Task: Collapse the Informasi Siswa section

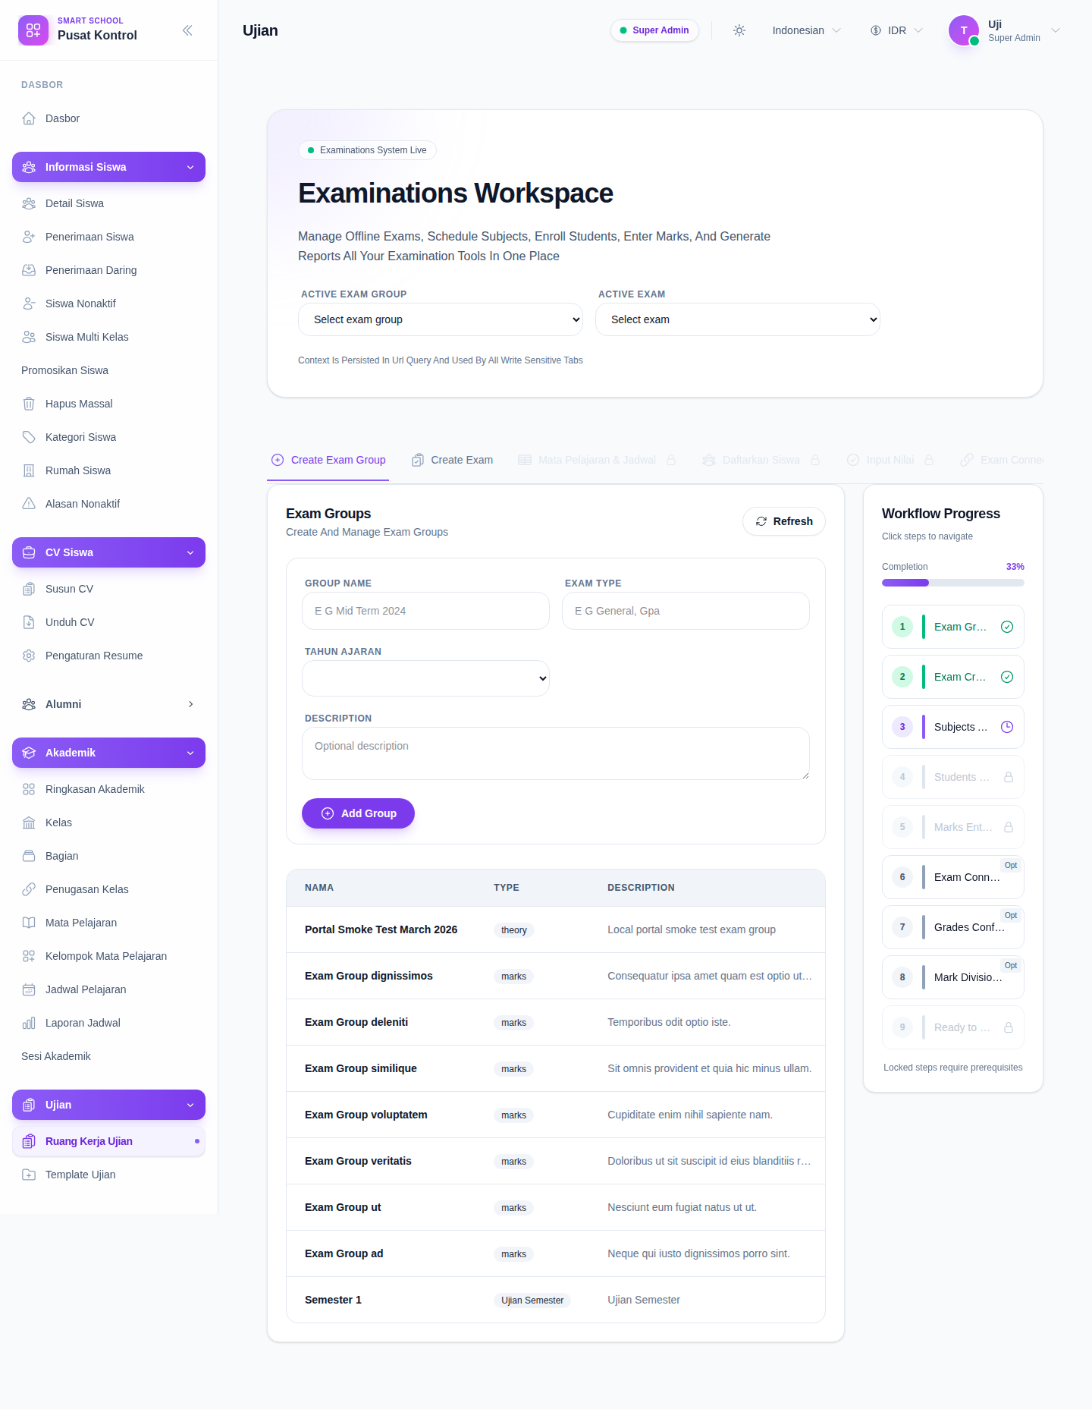Action: (x=108, y=167)
